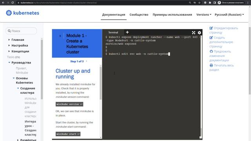Collapse Создание кластера subsection
The width and height of the screenshot is (251, 141).
click(18, 88)
